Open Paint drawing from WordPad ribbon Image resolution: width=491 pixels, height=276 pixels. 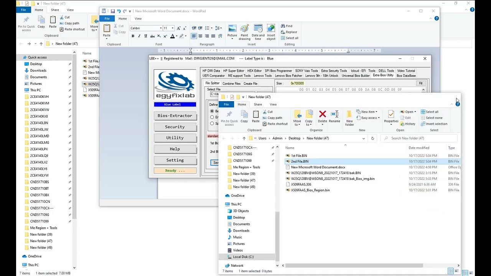coord(244,32)
